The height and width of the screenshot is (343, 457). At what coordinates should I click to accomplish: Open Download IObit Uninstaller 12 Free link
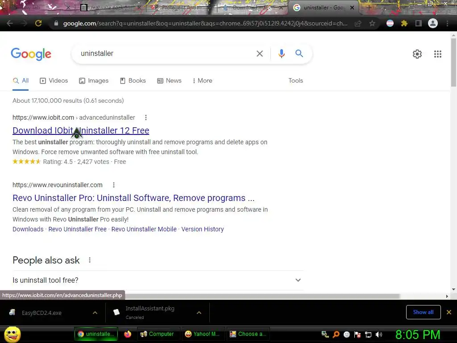click(x=81, y=130)
